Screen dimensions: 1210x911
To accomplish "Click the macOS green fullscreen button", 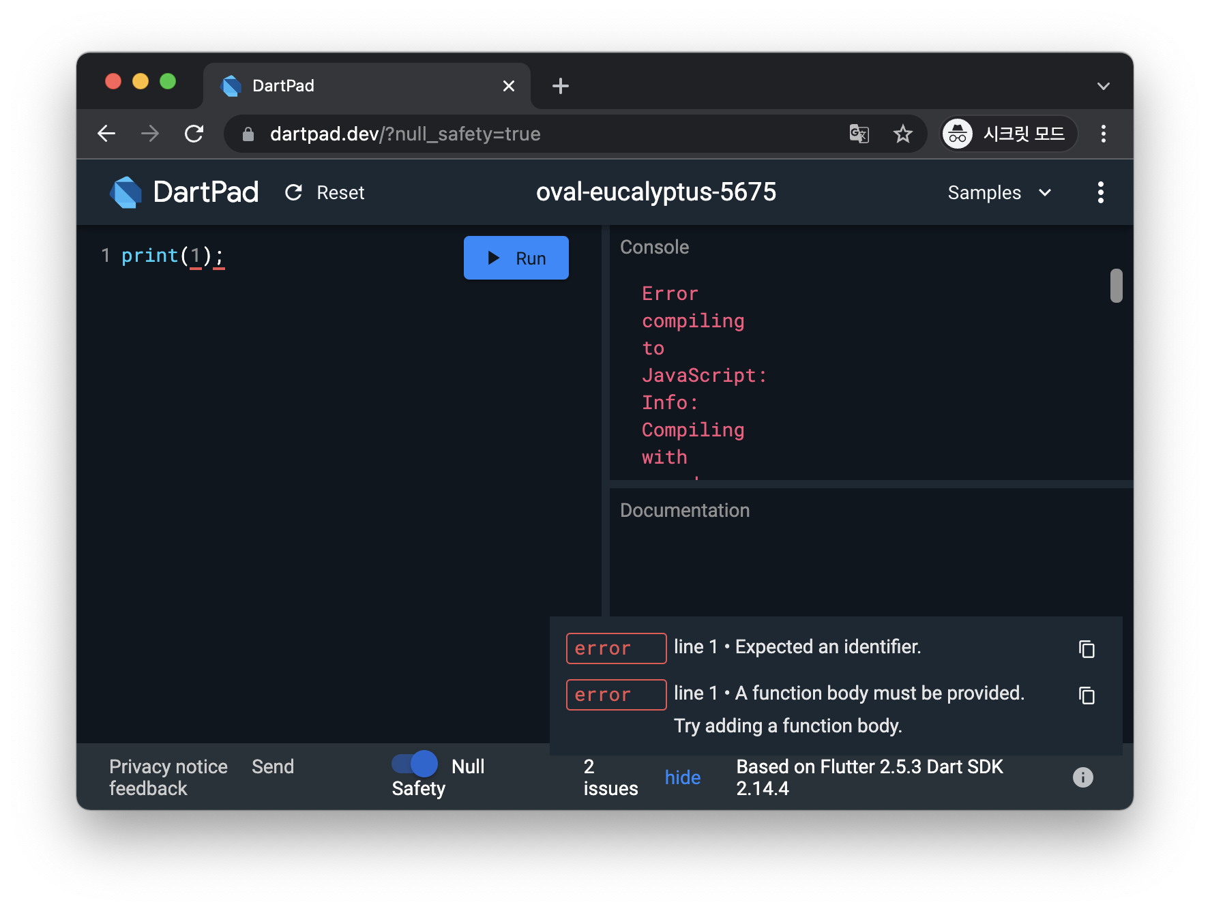I will (168, 82).
